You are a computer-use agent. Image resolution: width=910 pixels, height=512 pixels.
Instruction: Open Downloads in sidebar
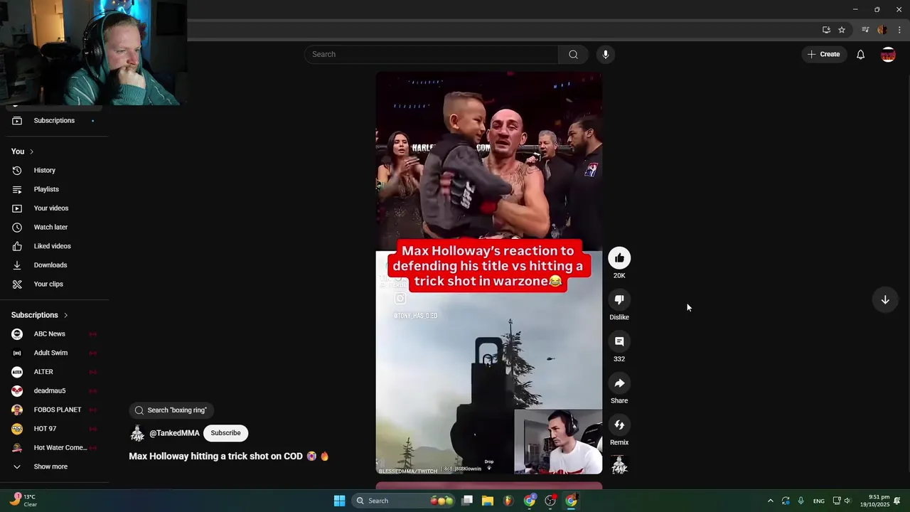(x=54, y=265)
